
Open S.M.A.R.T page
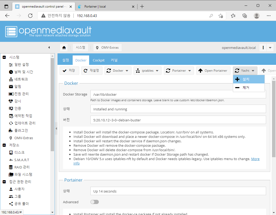tap(19, 160)
